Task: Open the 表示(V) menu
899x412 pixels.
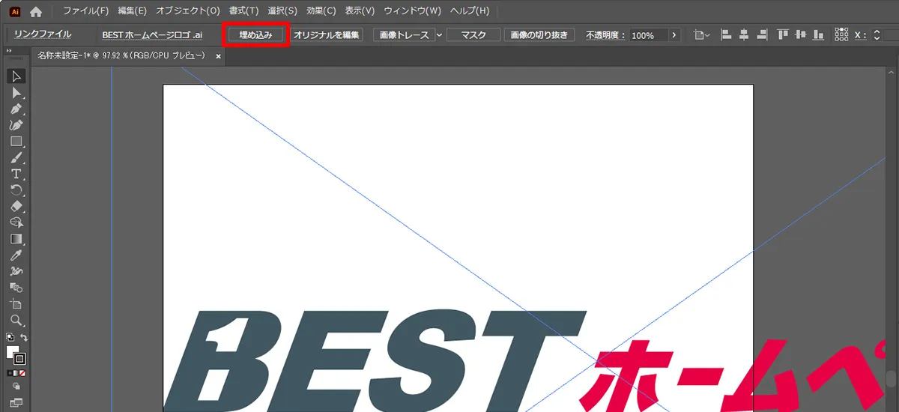Action: [360, 11]
